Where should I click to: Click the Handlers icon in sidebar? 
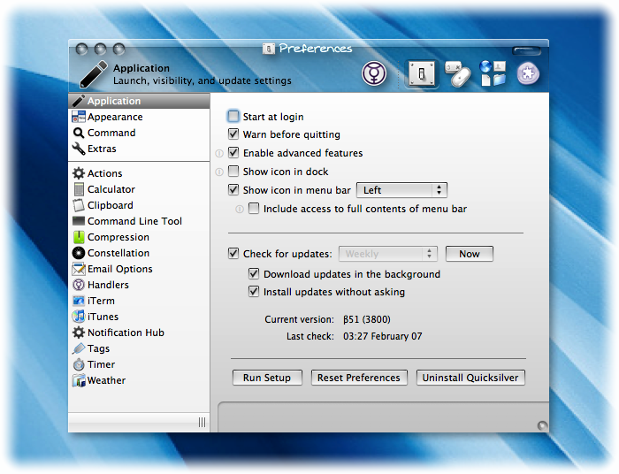point(79,285)
